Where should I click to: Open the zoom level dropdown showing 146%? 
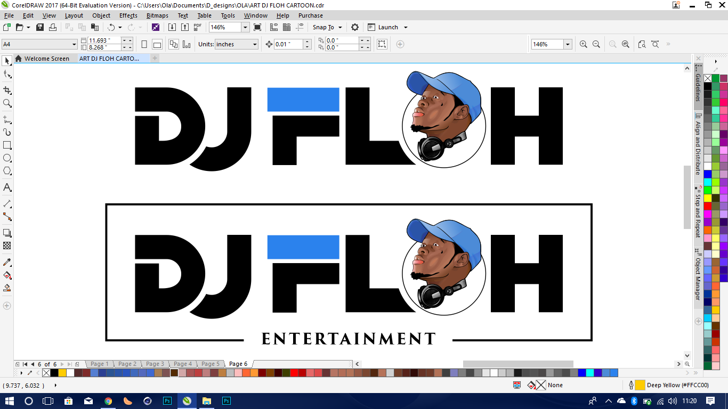point(245,27)
